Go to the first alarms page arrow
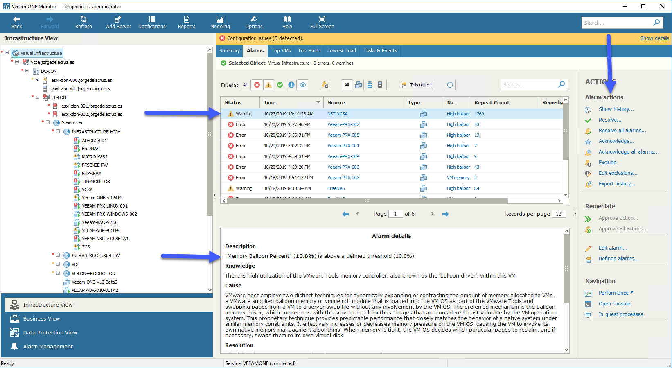672x368 pixels. 345,214
